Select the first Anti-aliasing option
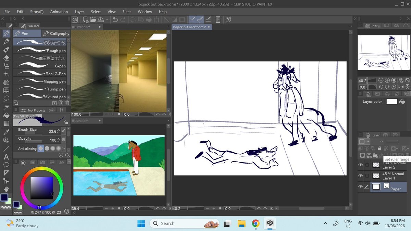The height and width of the screenshot is (231, 411). [x=41, y=148]
